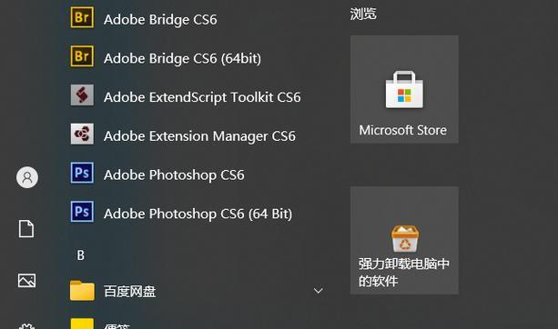Launch Adobe Bridge CS6 (64bit) icon
This screenshot has width=558, height=329.
point(82,56)
